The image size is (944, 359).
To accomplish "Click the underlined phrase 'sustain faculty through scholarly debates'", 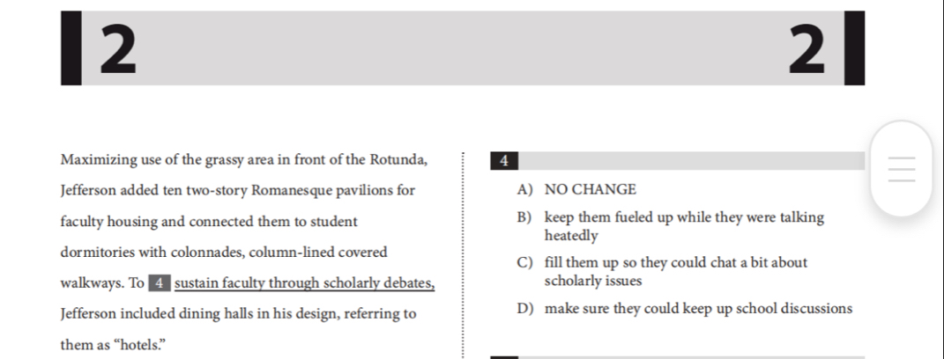I will coord(305,282).
